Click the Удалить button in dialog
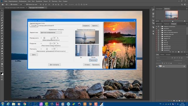188x106 pixels. [x=95, y=26]
